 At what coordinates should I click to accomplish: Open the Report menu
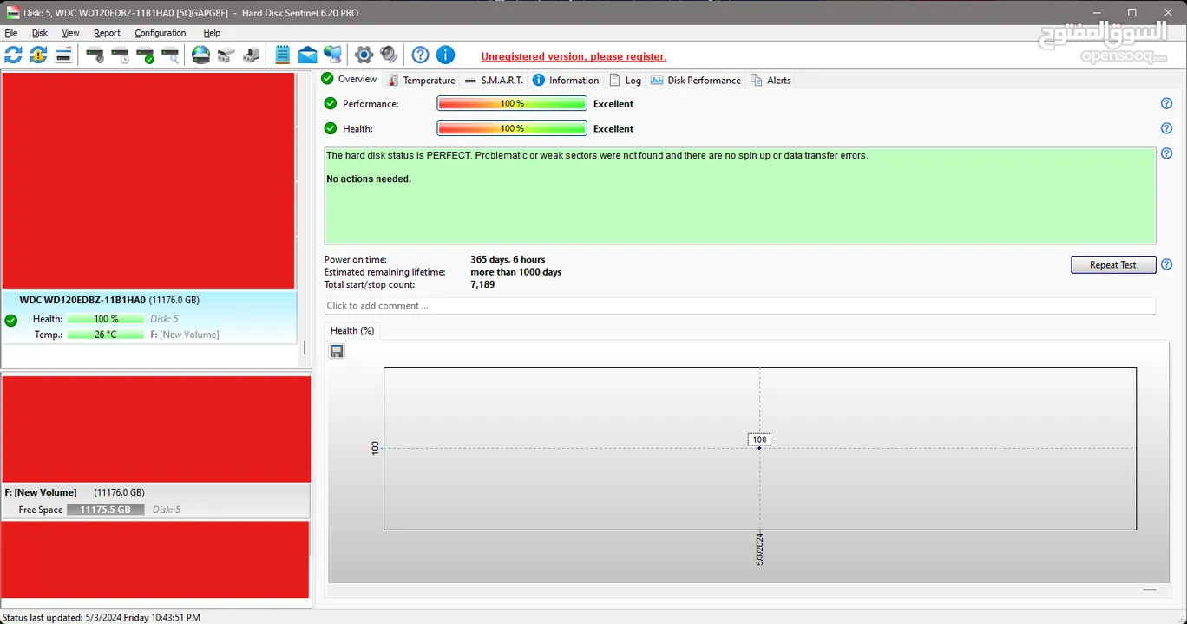coord(108,33)
